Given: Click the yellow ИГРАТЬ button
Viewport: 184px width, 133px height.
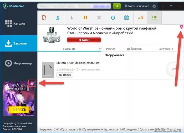Looking at the screenshot, I should [19, 110].
